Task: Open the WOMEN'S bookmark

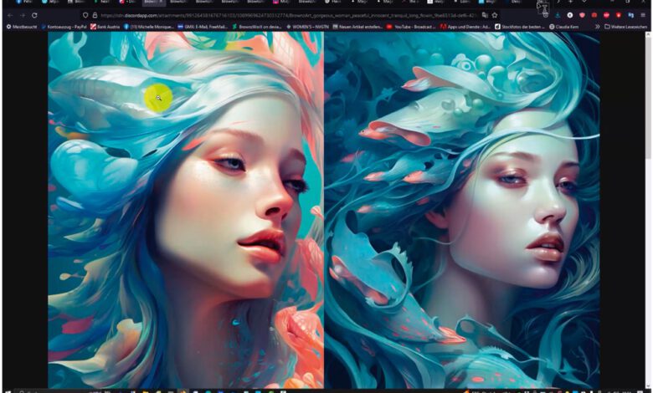Action: pos(308,27)
